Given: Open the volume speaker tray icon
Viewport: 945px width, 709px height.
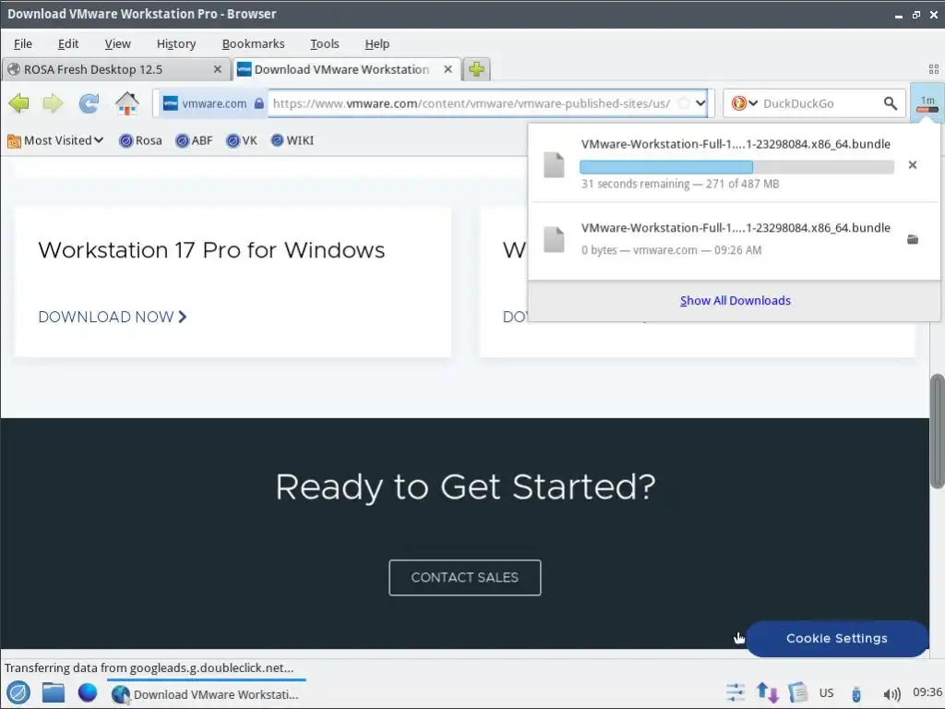Looking at the screenshot, I should [891, 694].
